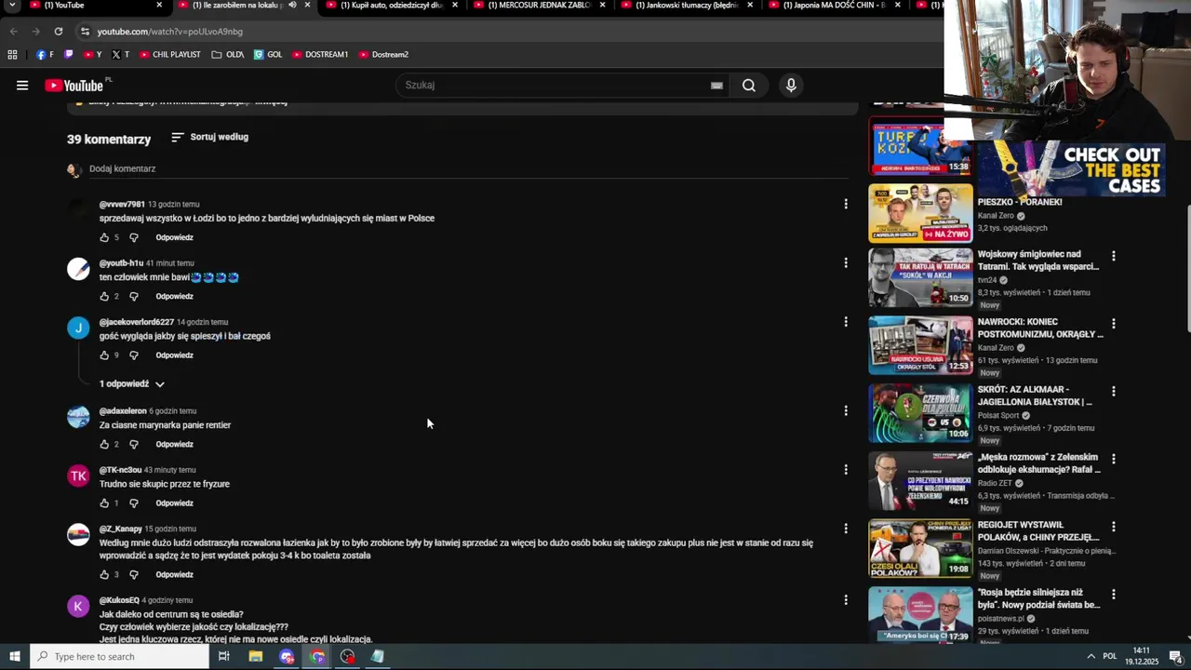This screenshot has height=670, width=1191.
Task: Open options menu for @KukosEQ comment
Action: pyautogui.click(x=846, y=600)
